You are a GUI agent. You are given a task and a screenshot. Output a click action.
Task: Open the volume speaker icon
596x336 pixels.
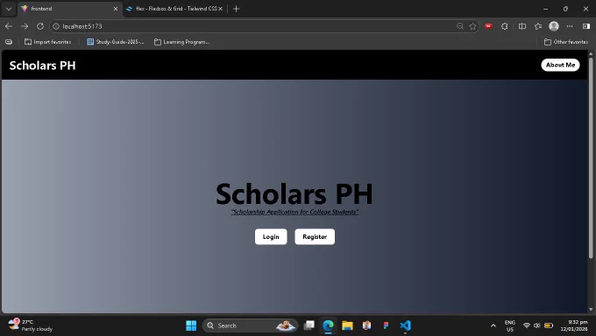click(x=536, y=325)
